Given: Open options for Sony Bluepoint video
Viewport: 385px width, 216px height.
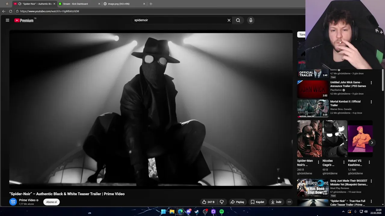Looking at the screenshot, I should coord(371,181).
